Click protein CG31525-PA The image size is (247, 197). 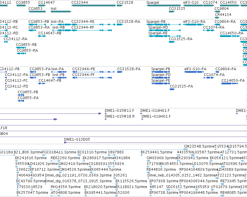click(x=181, y=86)
